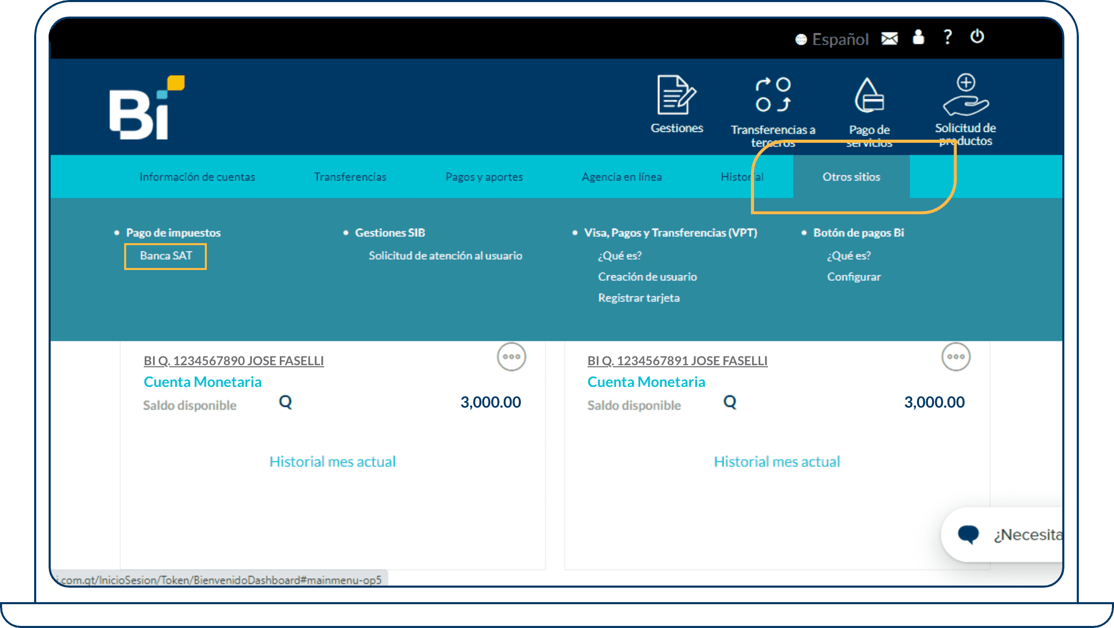Click Cuenta Monetaria on account 1234567891
Image resolution: width=1114 pixels, height=628 pixels.
point(646,382)
